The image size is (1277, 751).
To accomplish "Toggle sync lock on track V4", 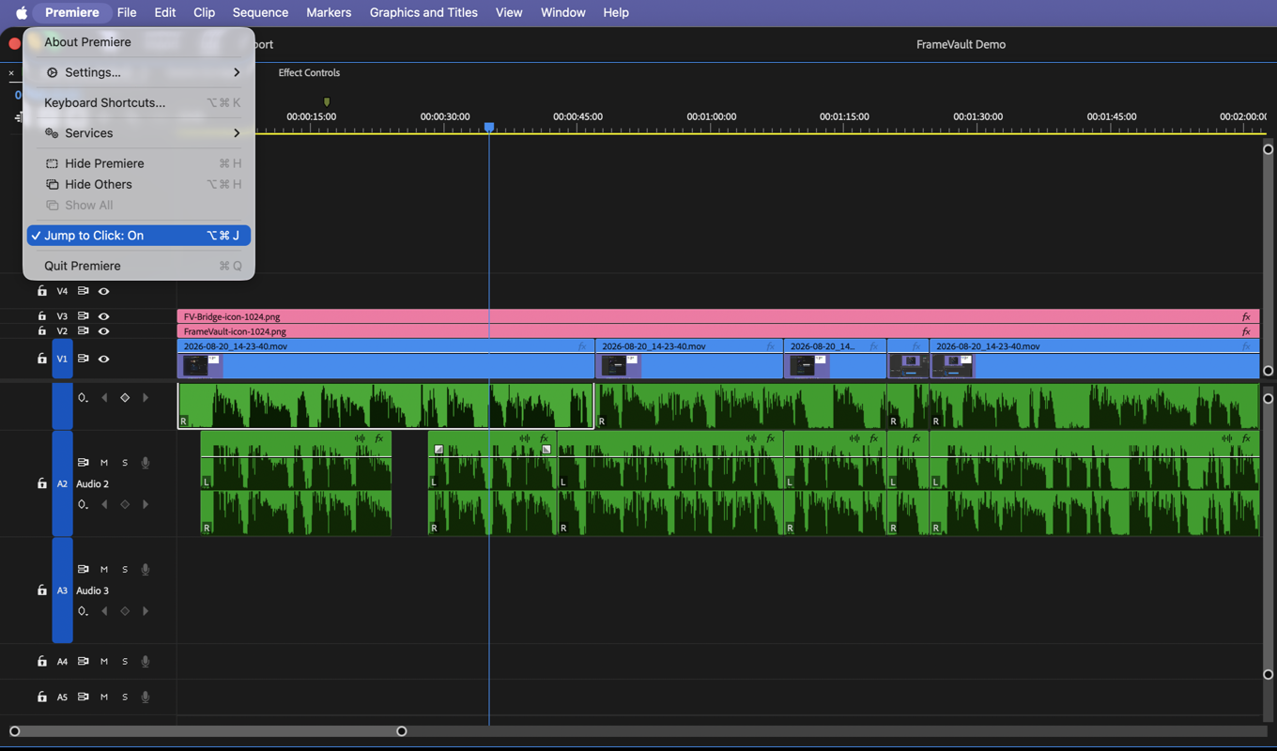I will pyautogui.click(x=83, y=291).
